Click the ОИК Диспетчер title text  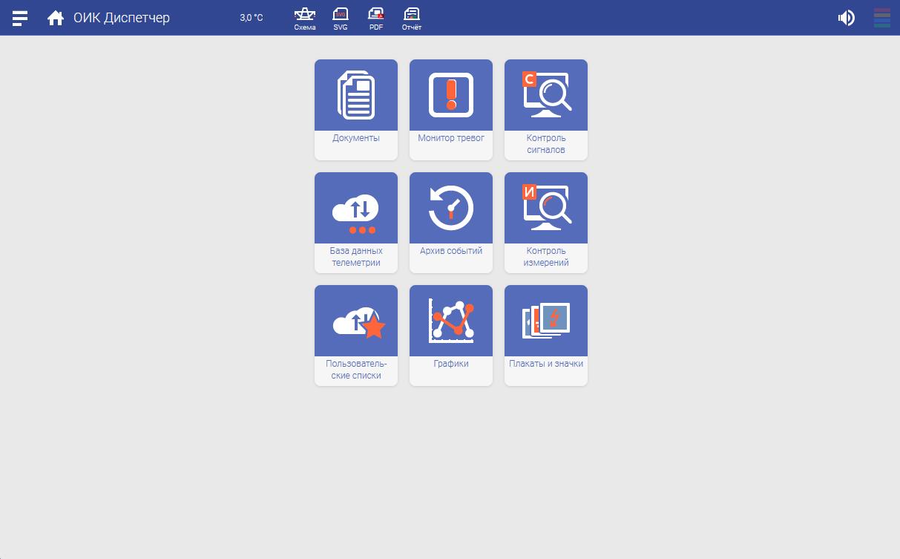coord(122,18)
